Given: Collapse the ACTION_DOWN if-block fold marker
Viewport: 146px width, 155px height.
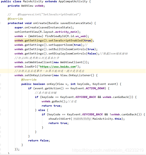Looking at the screenshot, I should click(0, 88).
